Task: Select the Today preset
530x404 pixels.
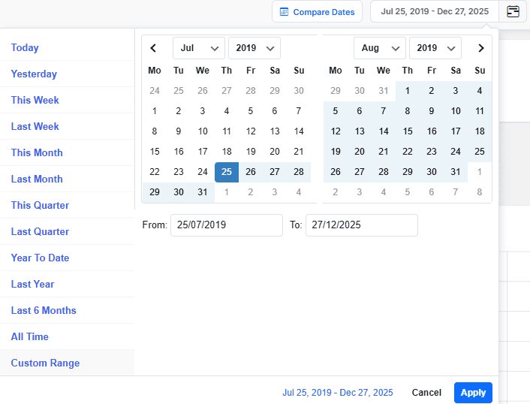Action: pyautogui.click(x=68, y=47)
